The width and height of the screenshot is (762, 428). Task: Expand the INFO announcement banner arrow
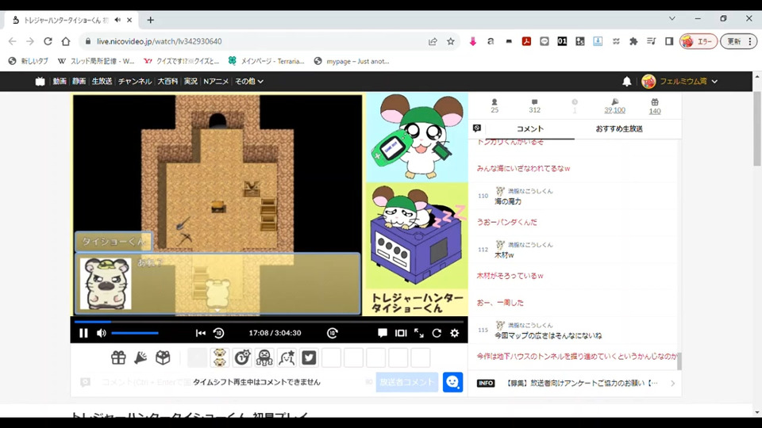(672, 384)
